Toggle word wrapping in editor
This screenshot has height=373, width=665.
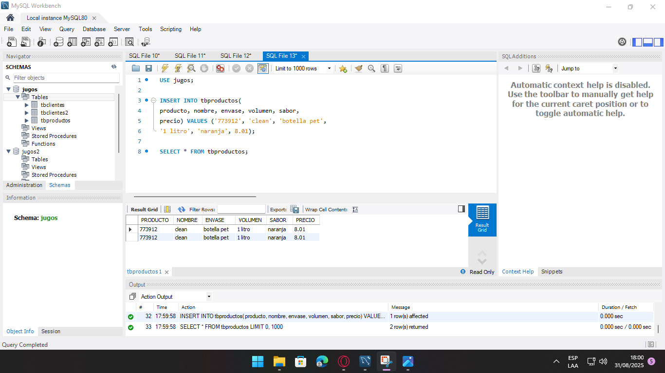tap(398, 68)
